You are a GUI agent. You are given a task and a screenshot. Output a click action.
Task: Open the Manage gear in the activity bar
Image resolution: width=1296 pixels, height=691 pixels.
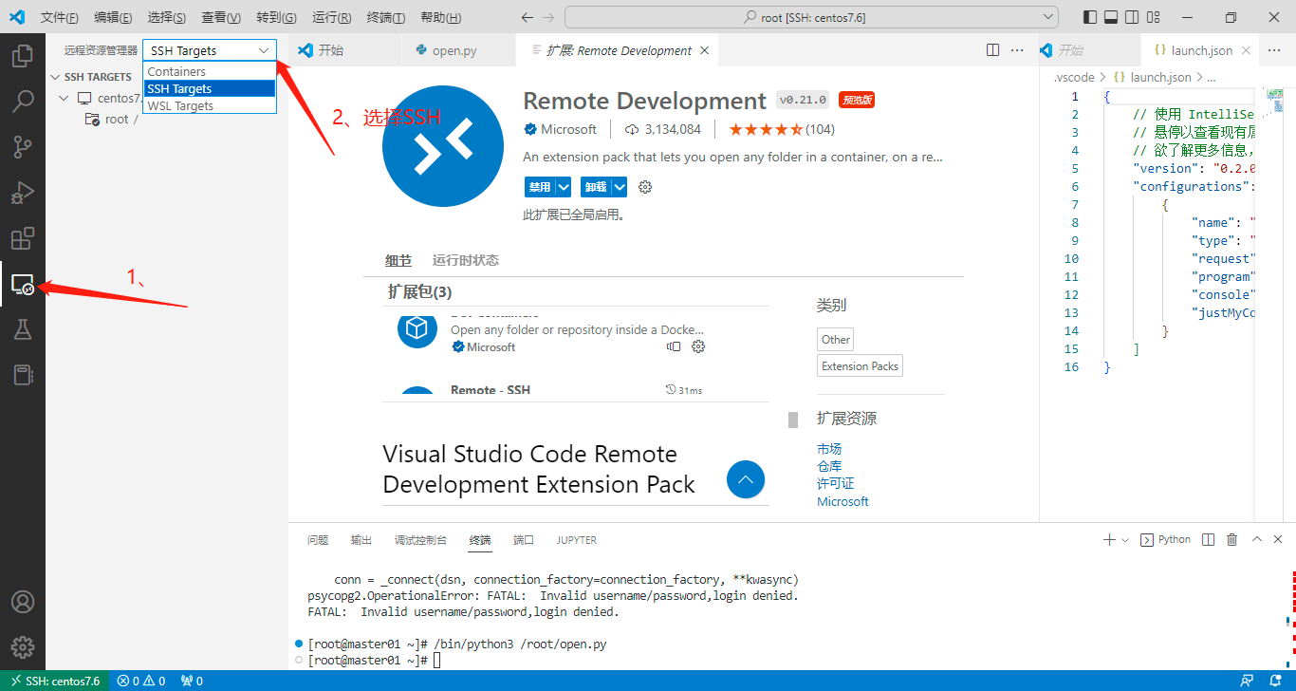(x=23, y=647)
